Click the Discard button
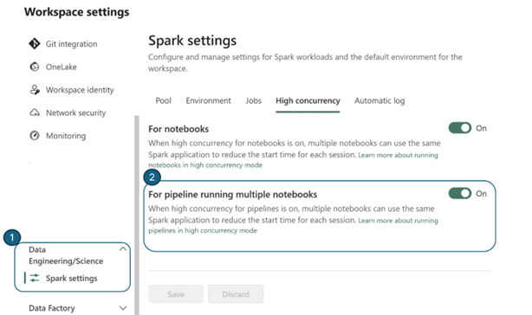Image resolution: width=532 pixels, height=315 pixels. (x=236, y=294)
